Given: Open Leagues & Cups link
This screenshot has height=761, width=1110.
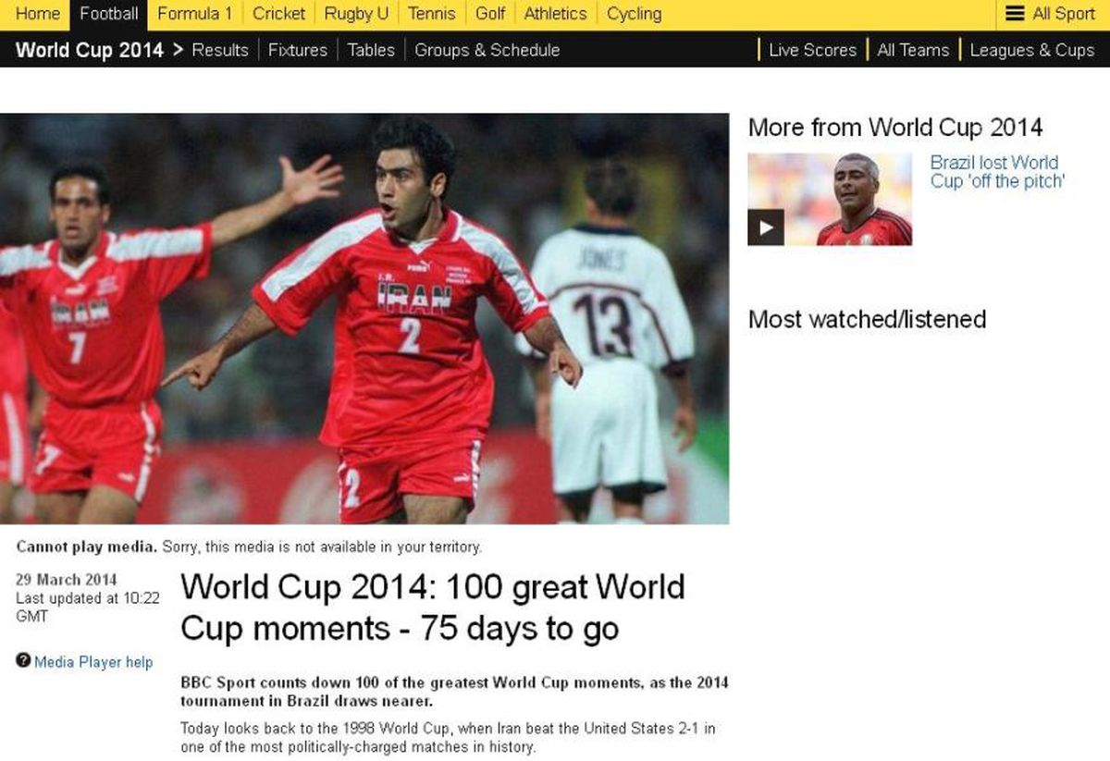Looking at the screenshot, I should click(1031, 50).
